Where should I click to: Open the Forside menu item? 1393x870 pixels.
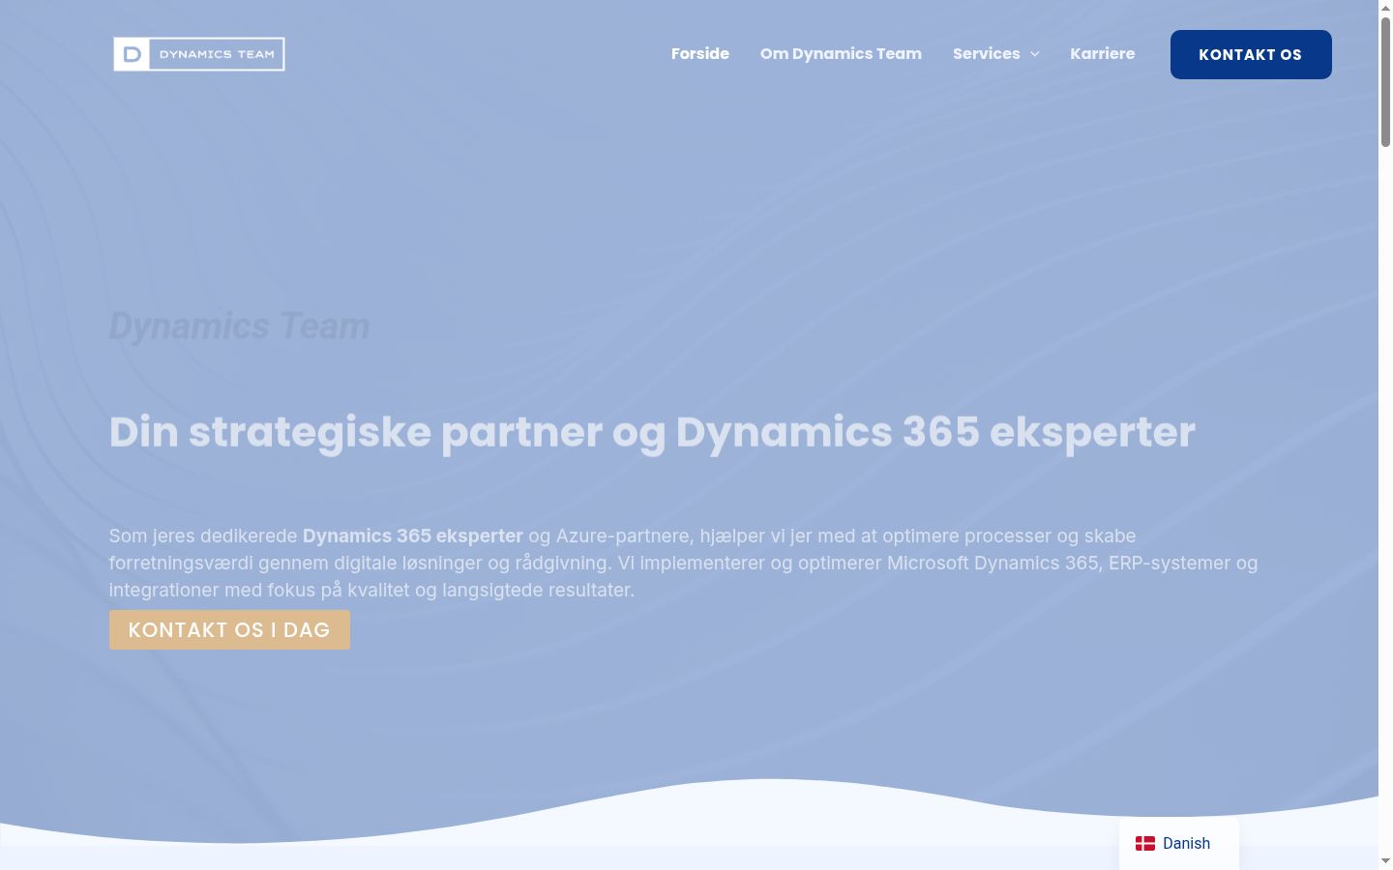point(700,54)
